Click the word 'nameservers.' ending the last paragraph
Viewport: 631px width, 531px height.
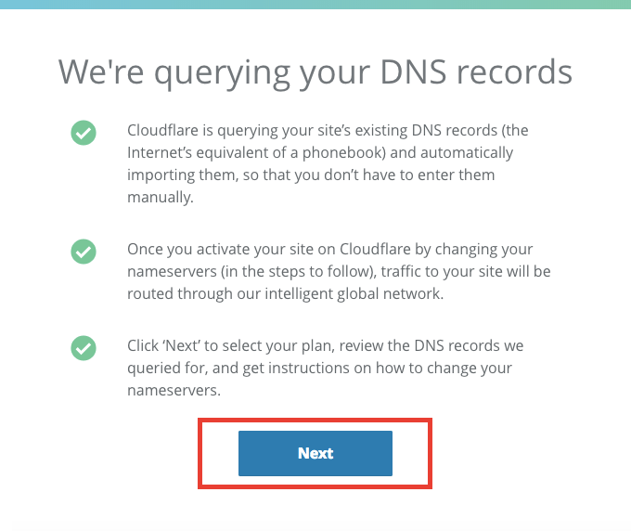pyautogui.click(x=174, y=391)
